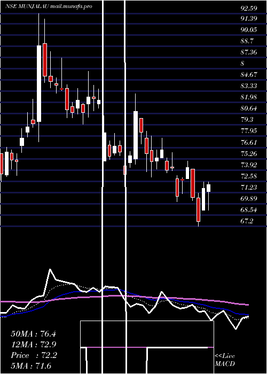Select the last white candlestick on the chart
Viewport: 267px width, 374px height.
point(209,188)
